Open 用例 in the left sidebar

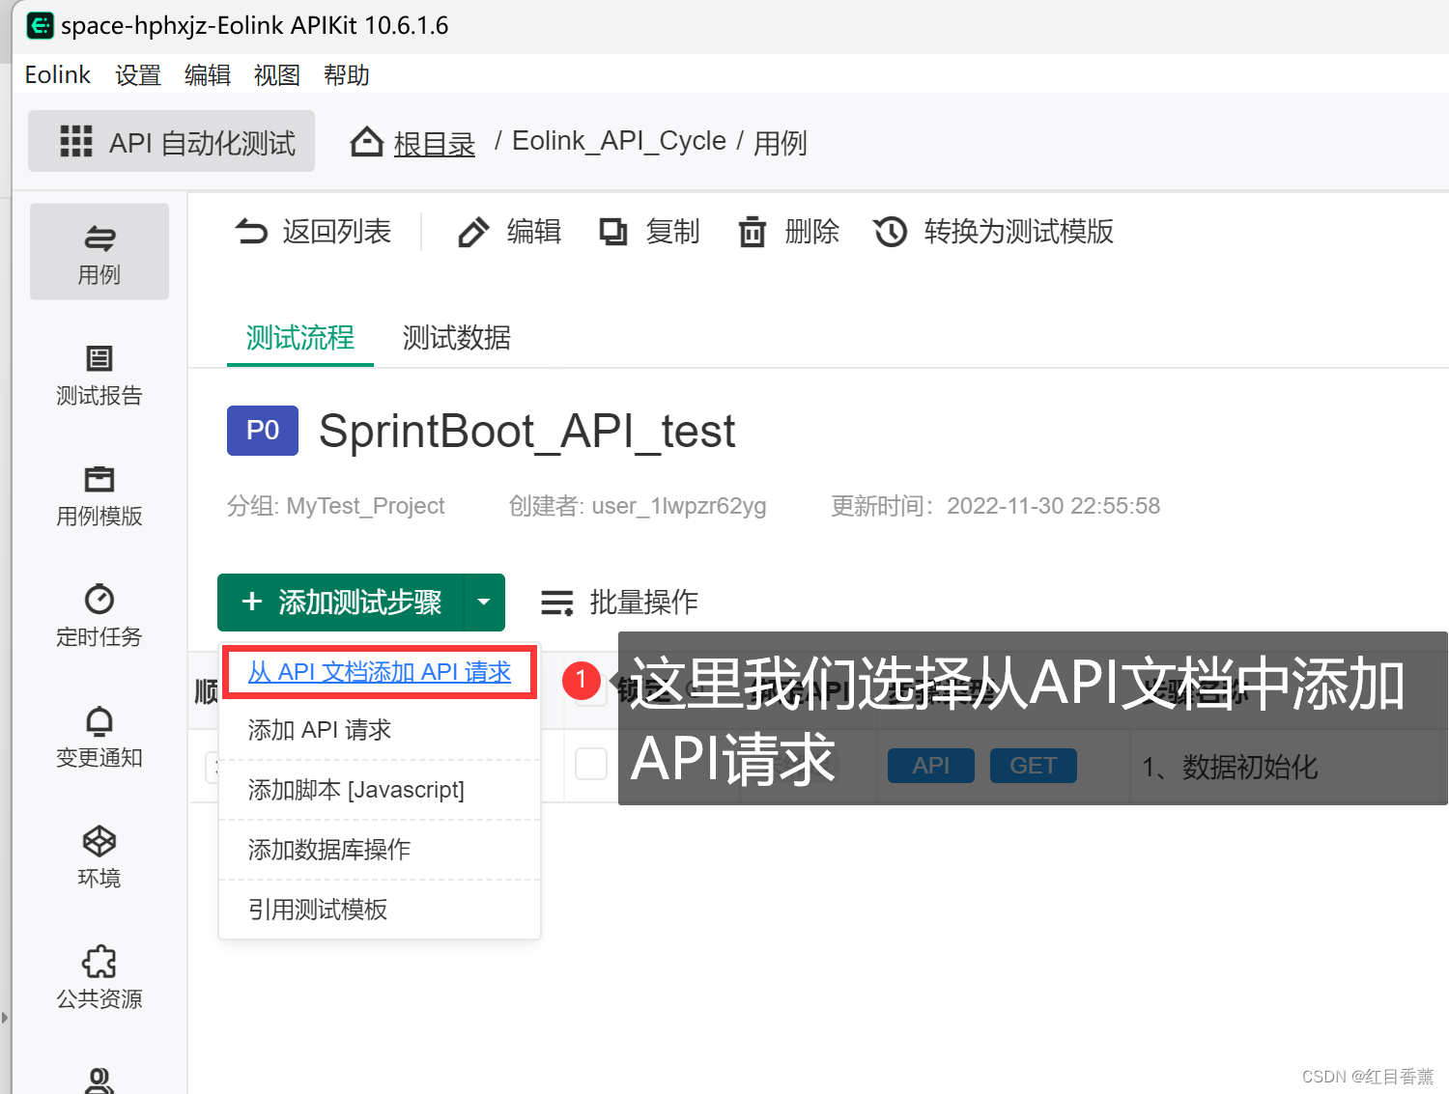coord(99,252)
